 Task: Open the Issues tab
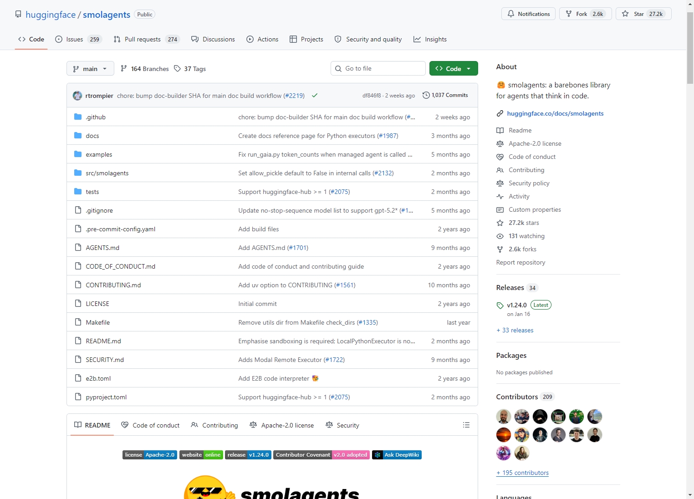[x=78, y=39]
